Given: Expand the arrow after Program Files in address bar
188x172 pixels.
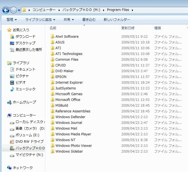Looking at the screenshot, I should point(133,10).
